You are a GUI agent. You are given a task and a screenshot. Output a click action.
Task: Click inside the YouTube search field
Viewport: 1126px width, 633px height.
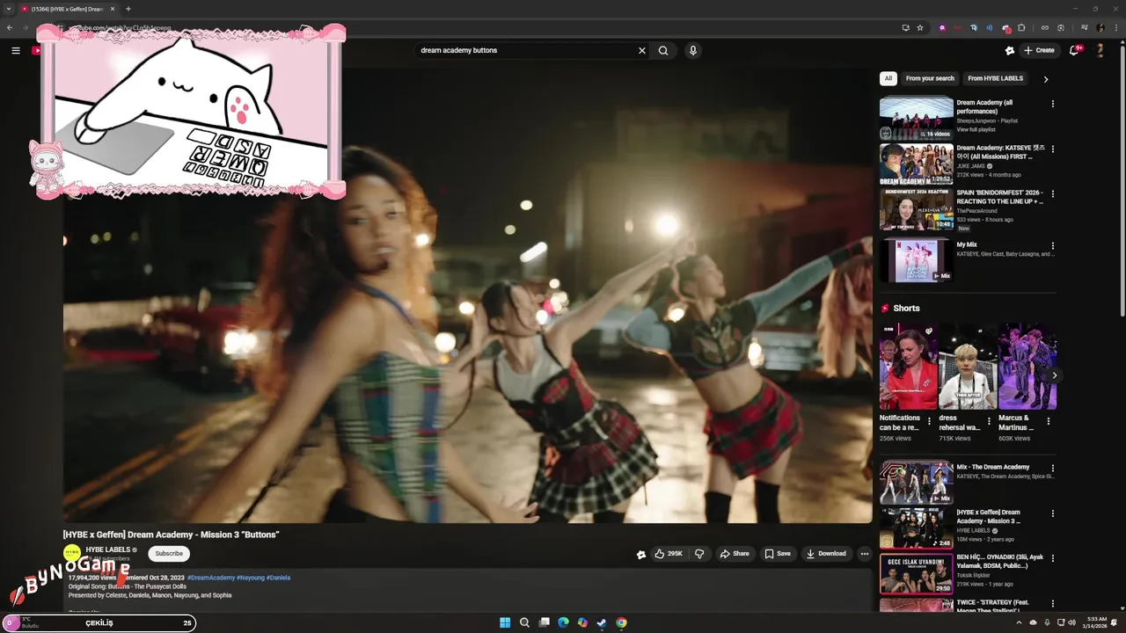tap(528, 51)
